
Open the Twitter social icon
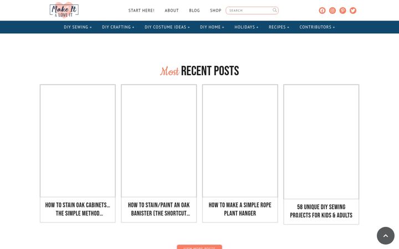click(x=353, y=11)
